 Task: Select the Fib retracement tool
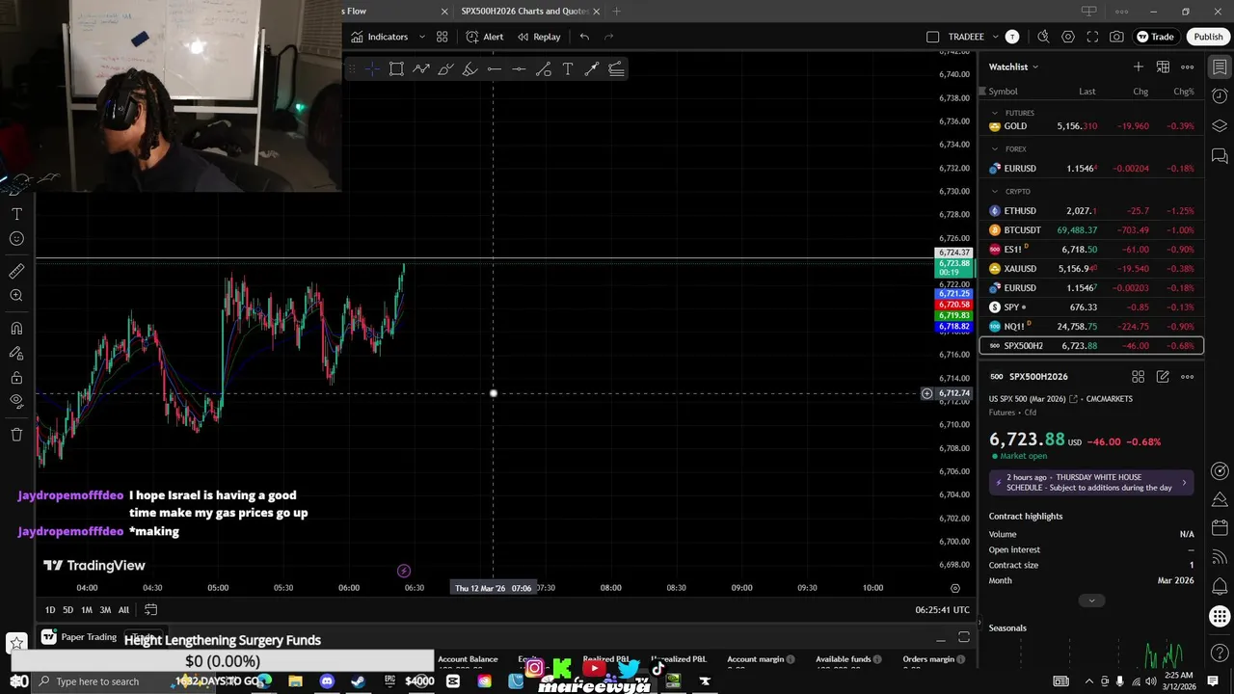point(616,68)
